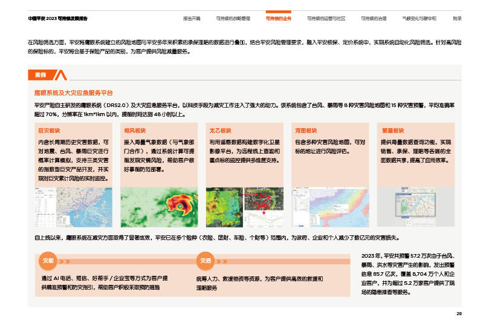This screenshot has width=489, height=326.
Task: Click the page number 23
Action: point(459,313)
